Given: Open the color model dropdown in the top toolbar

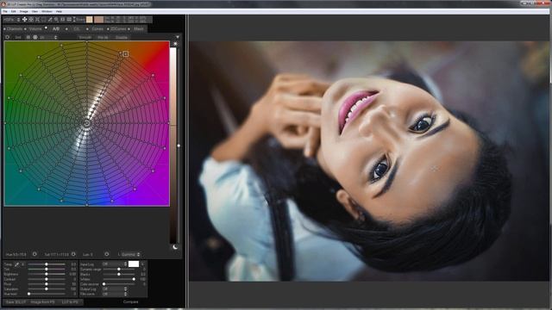Looking at the screenshot, I should [11, 20].
